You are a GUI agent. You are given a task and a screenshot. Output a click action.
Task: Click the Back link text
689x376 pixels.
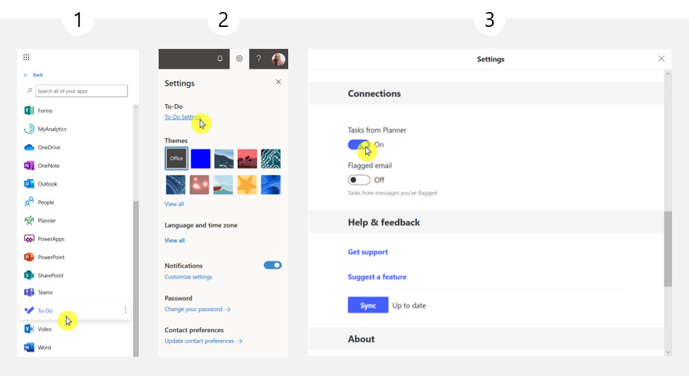point(38,75)
